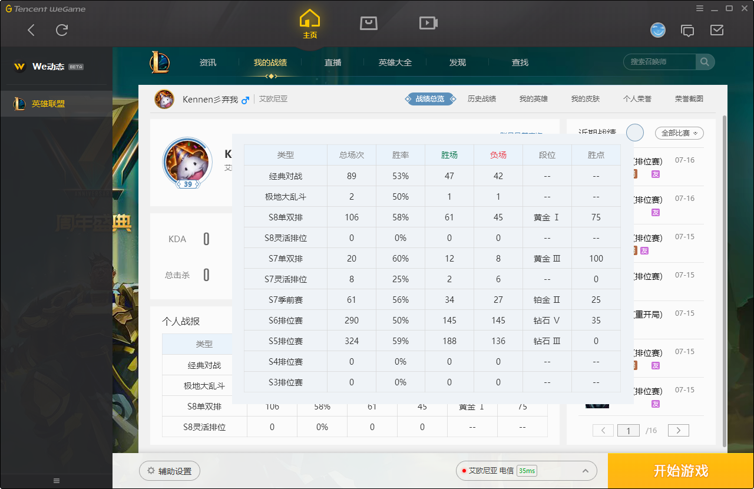Viewport: 754px width, 489px height.
Task: Click the summoner search magnifier icon
Action: [705, 62]
